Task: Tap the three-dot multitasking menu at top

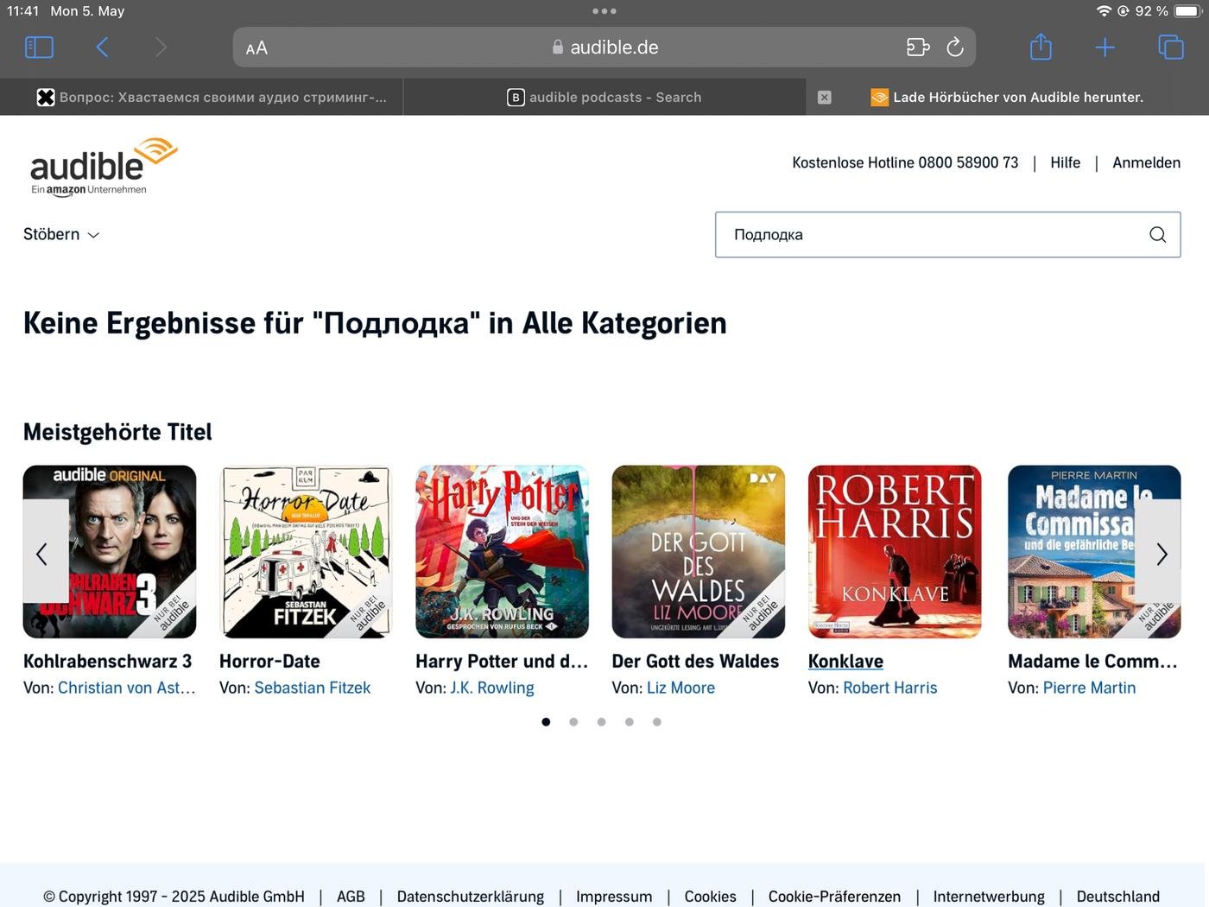Action: coord(604,11)
